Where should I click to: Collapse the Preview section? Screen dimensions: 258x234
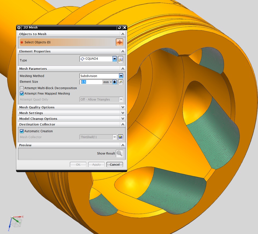pyautogui.click(x=123, y=145)
